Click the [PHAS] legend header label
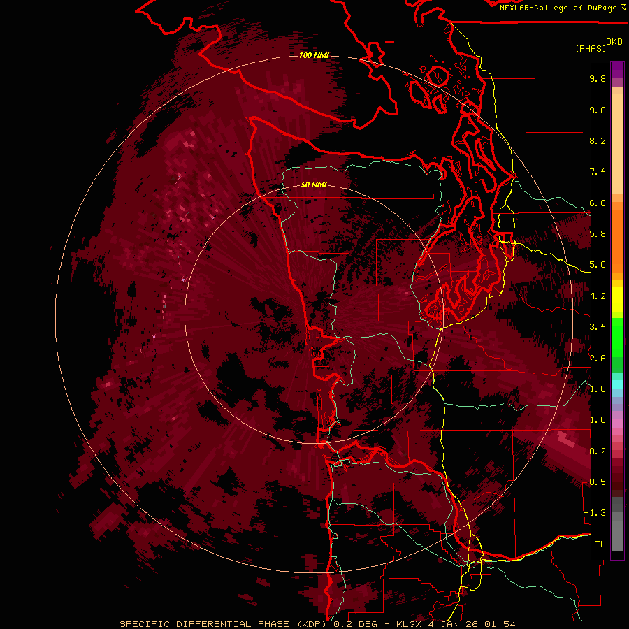This screenshot has width=629, height=629. (x=591, y=49)
